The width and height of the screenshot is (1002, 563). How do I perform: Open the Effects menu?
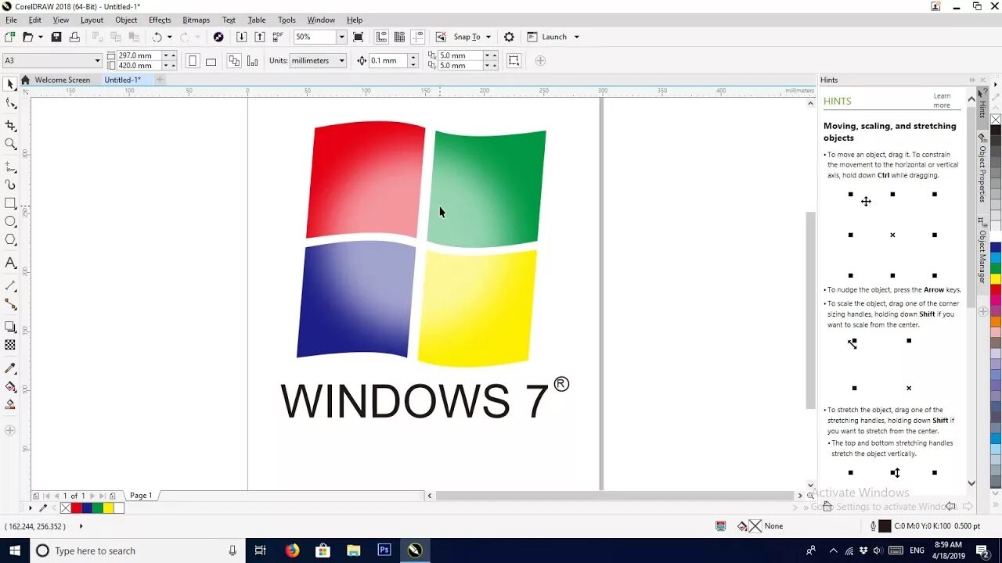tap(160, 20)
